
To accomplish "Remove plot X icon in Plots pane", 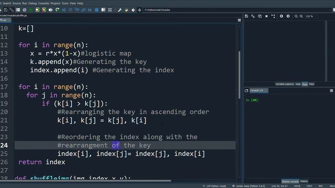I will tap(266, 16).
